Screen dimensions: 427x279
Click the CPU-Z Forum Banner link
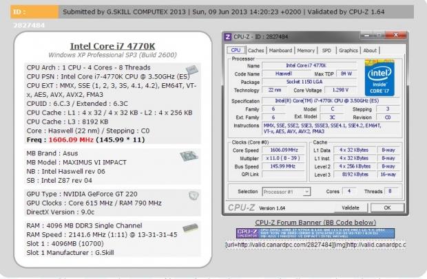click(x=315, y=223)
